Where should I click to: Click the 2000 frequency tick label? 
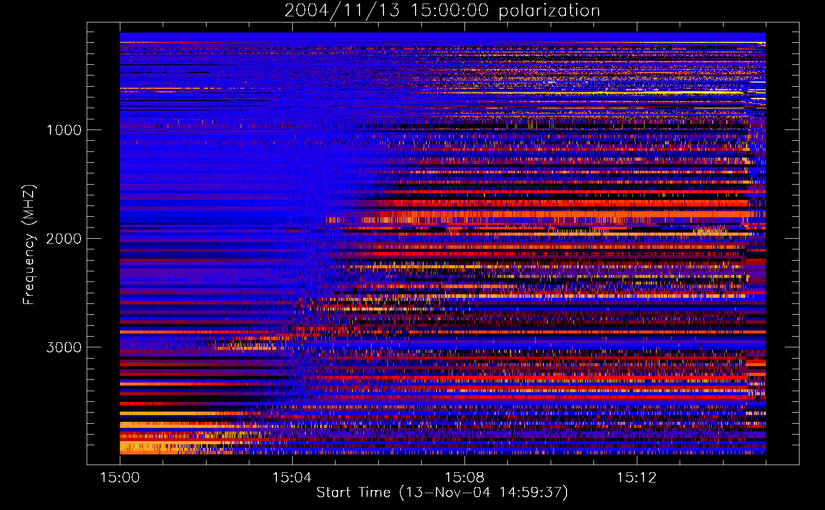point(64,239)
